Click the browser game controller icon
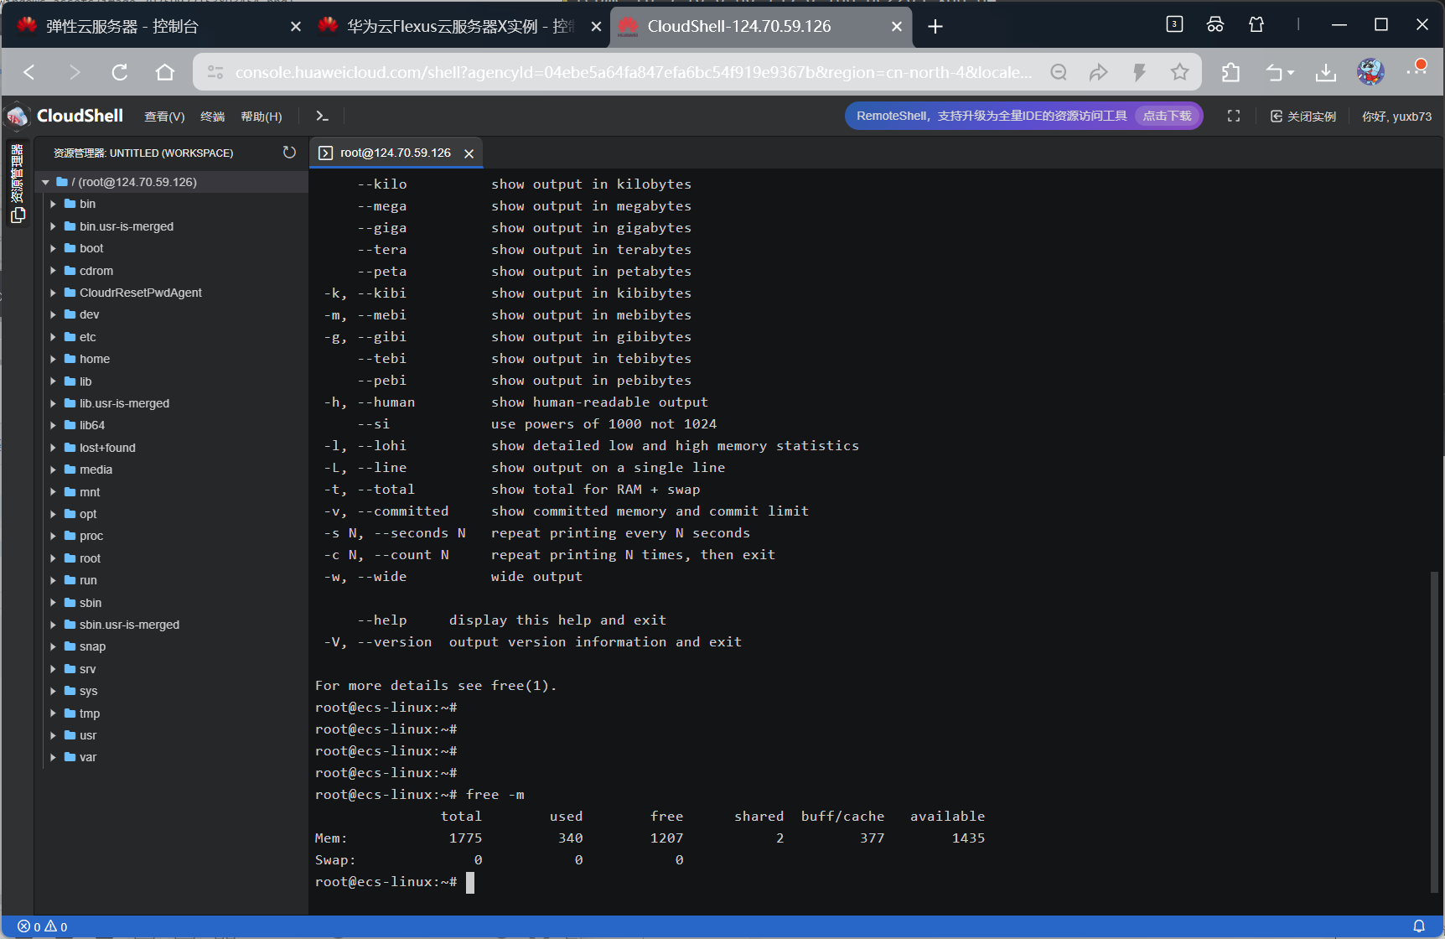 [1215, 24]
